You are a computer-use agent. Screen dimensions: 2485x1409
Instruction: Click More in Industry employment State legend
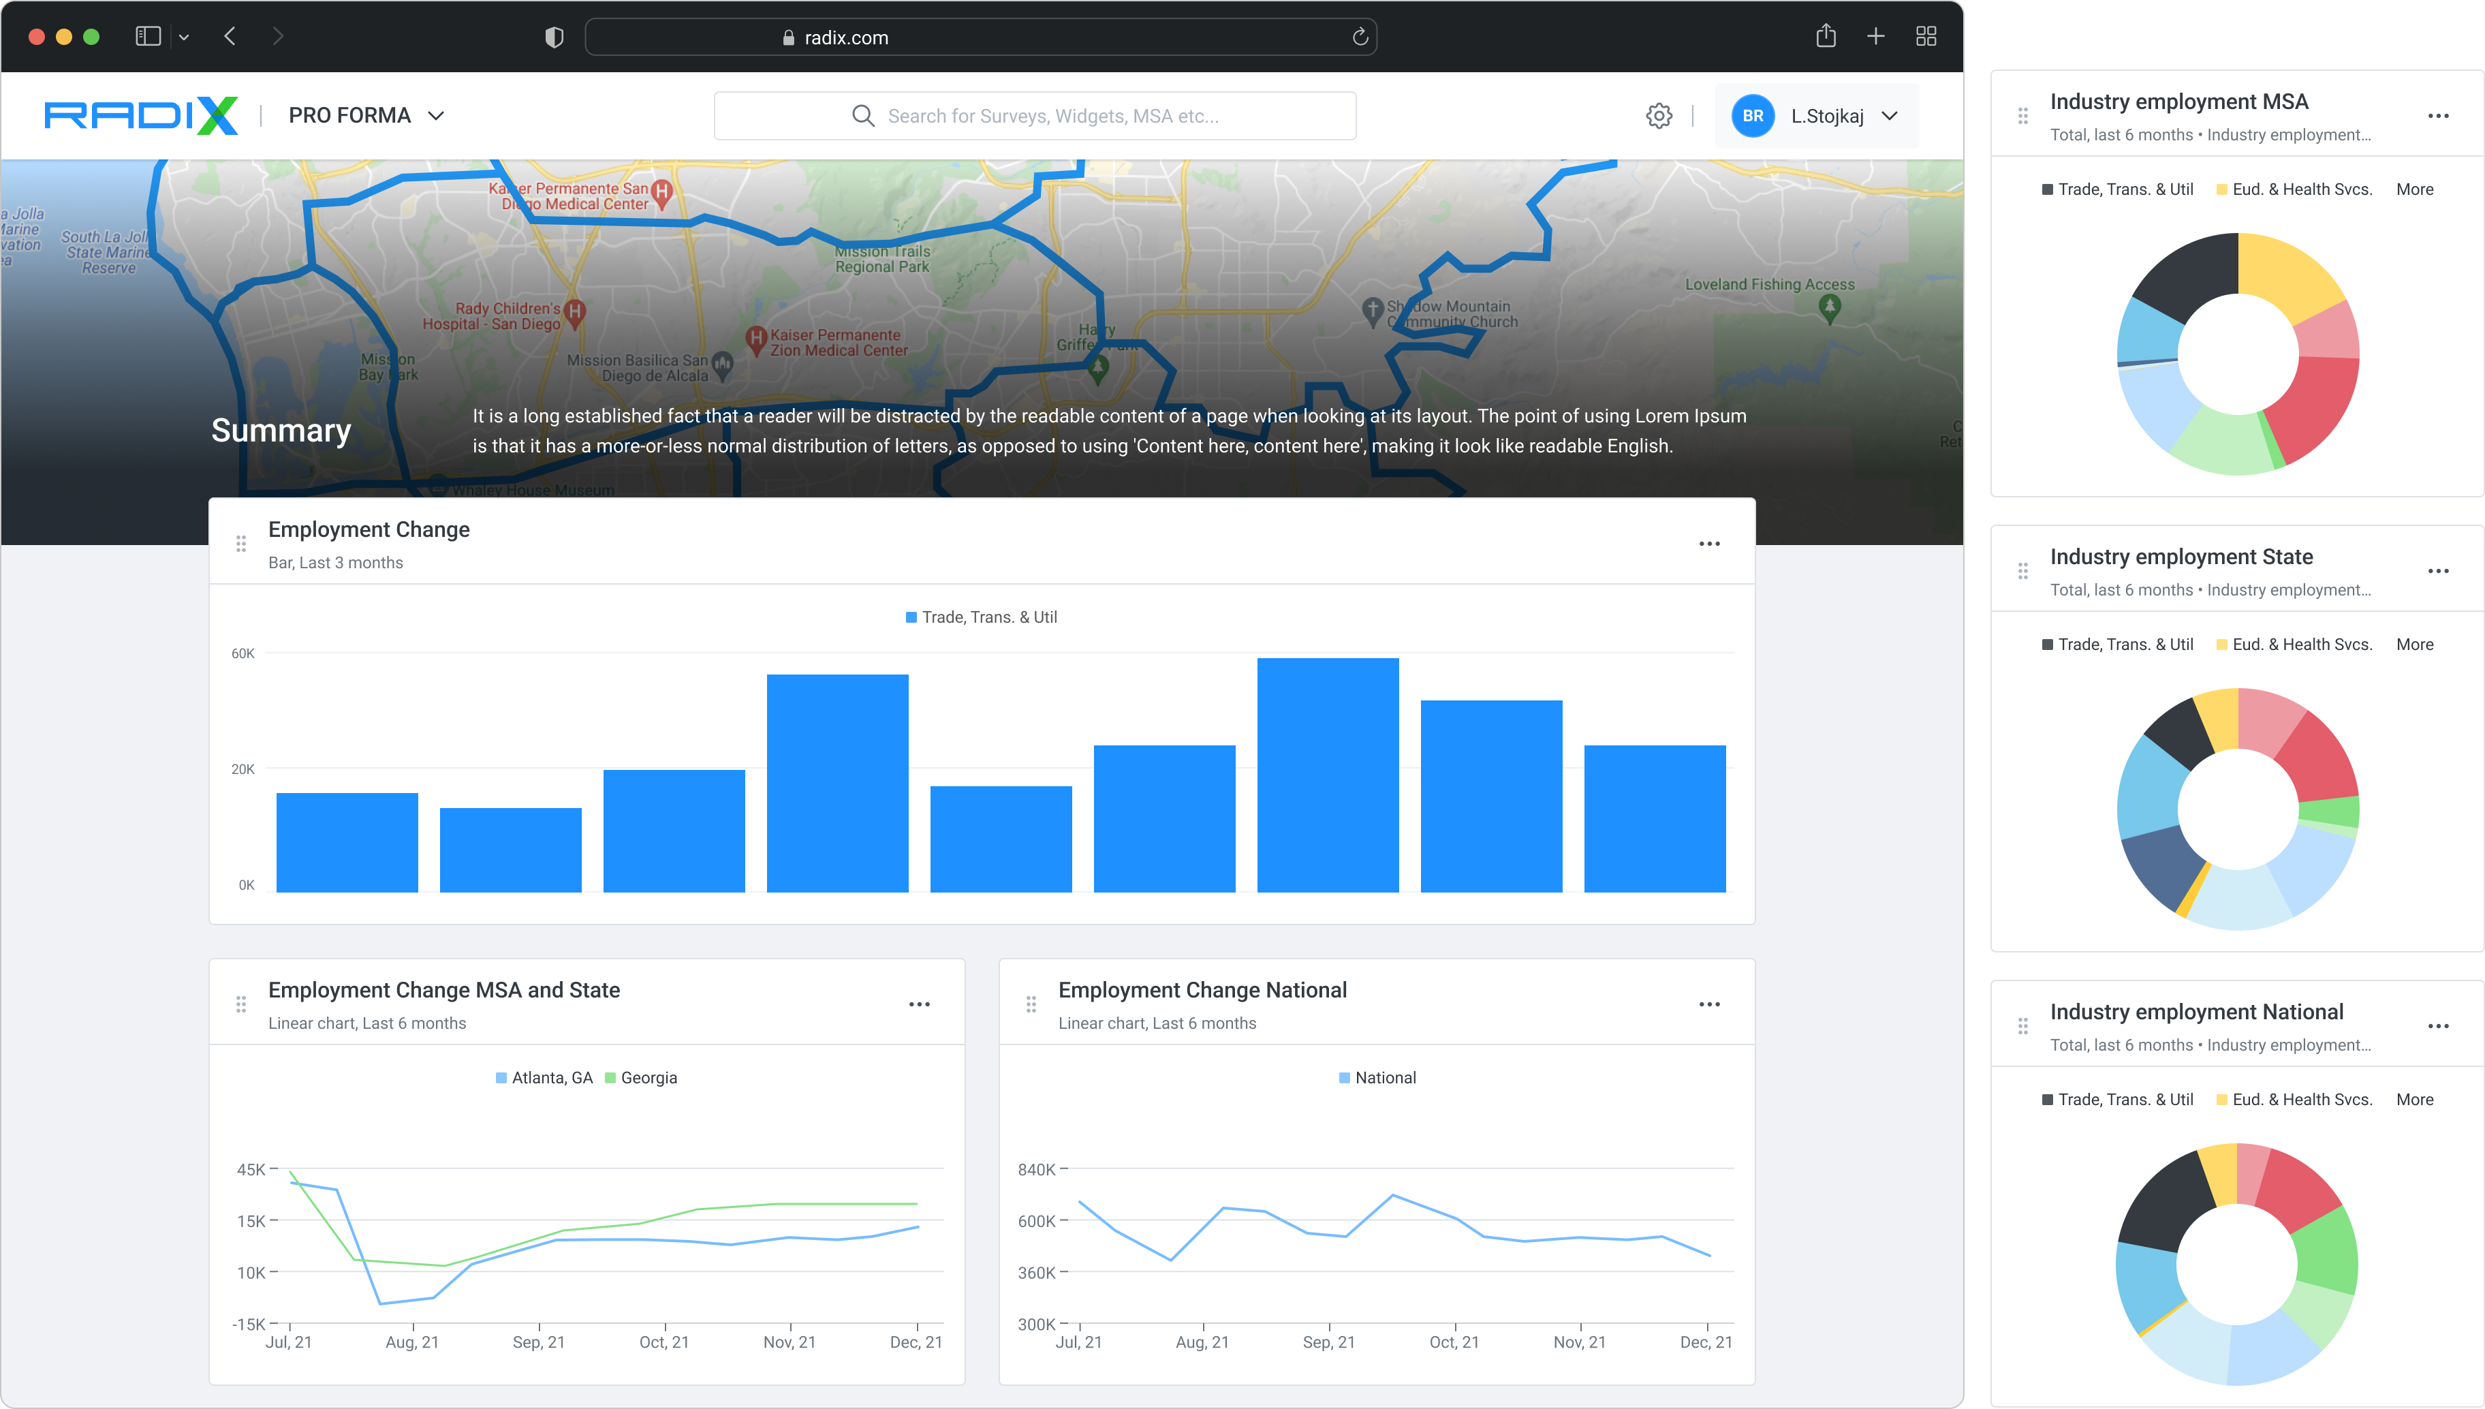pos(2414,645)
